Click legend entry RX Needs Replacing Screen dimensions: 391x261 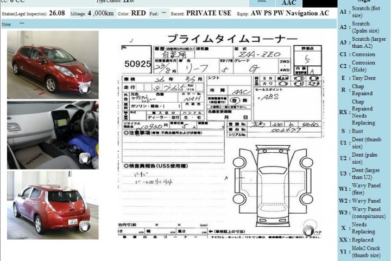coord(357,113)
